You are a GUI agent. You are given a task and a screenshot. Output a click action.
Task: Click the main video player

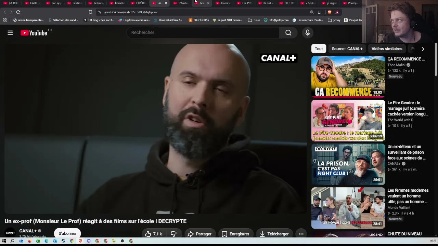click(x=155, y=129)
